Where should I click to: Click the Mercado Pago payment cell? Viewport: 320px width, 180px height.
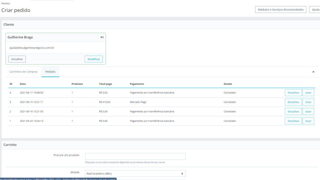[x=138, y=102]
